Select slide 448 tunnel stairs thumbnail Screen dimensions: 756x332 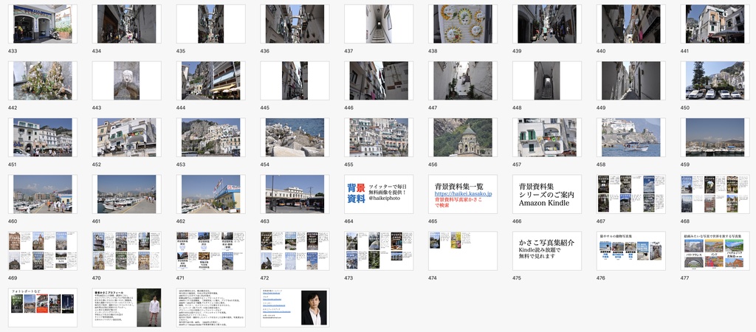pos(547,80)
